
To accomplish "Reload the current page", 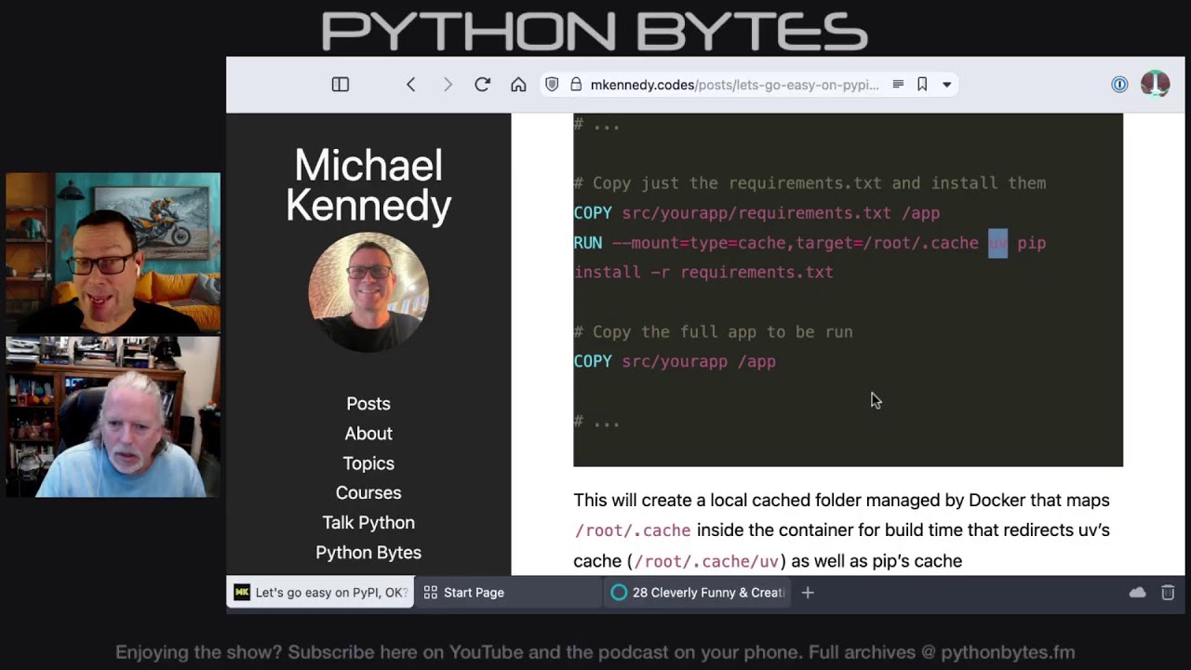I will (482, 84).
